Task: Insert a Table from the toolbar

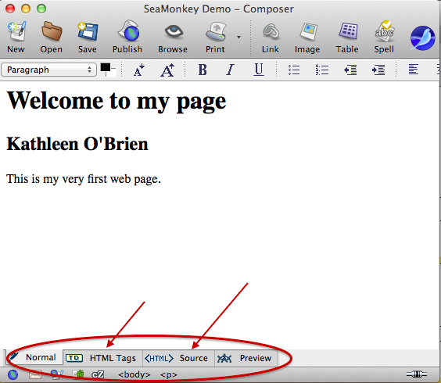Action: tap(348, 31)
